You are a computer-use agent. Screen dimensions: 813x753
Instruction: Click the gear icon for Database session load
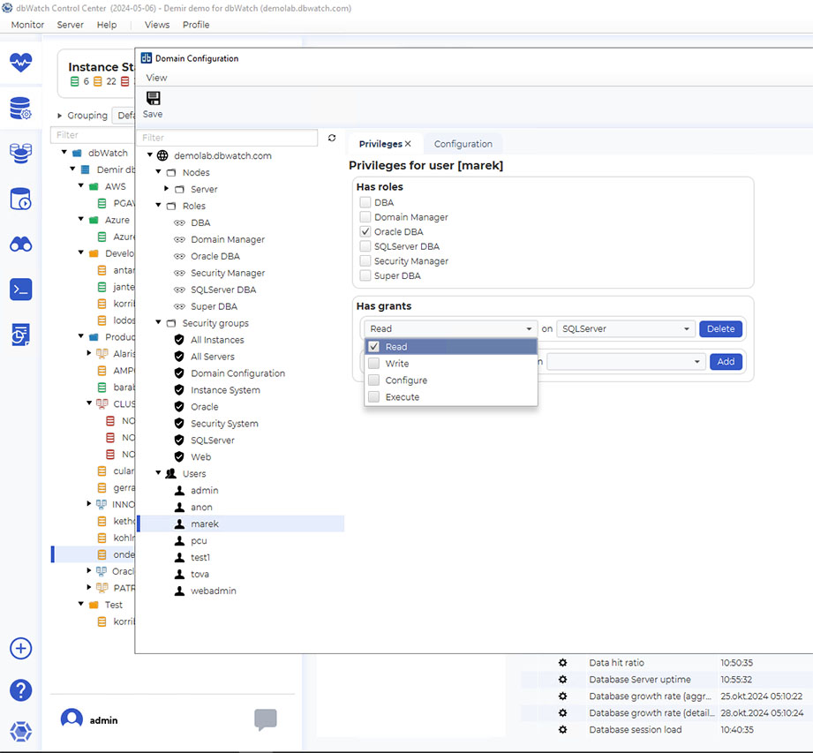pyautogui.click(x=562, y=729)
